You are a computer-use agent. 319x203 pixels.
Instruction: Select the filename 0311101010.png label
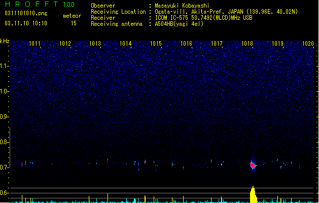click(x=26, y=14)
